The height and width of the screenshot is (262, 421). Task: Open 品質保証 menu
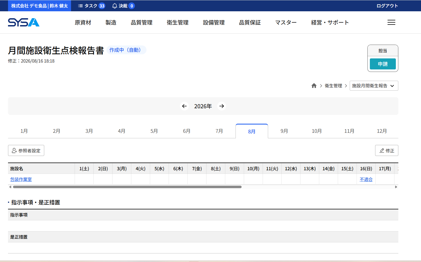point(250,23)
